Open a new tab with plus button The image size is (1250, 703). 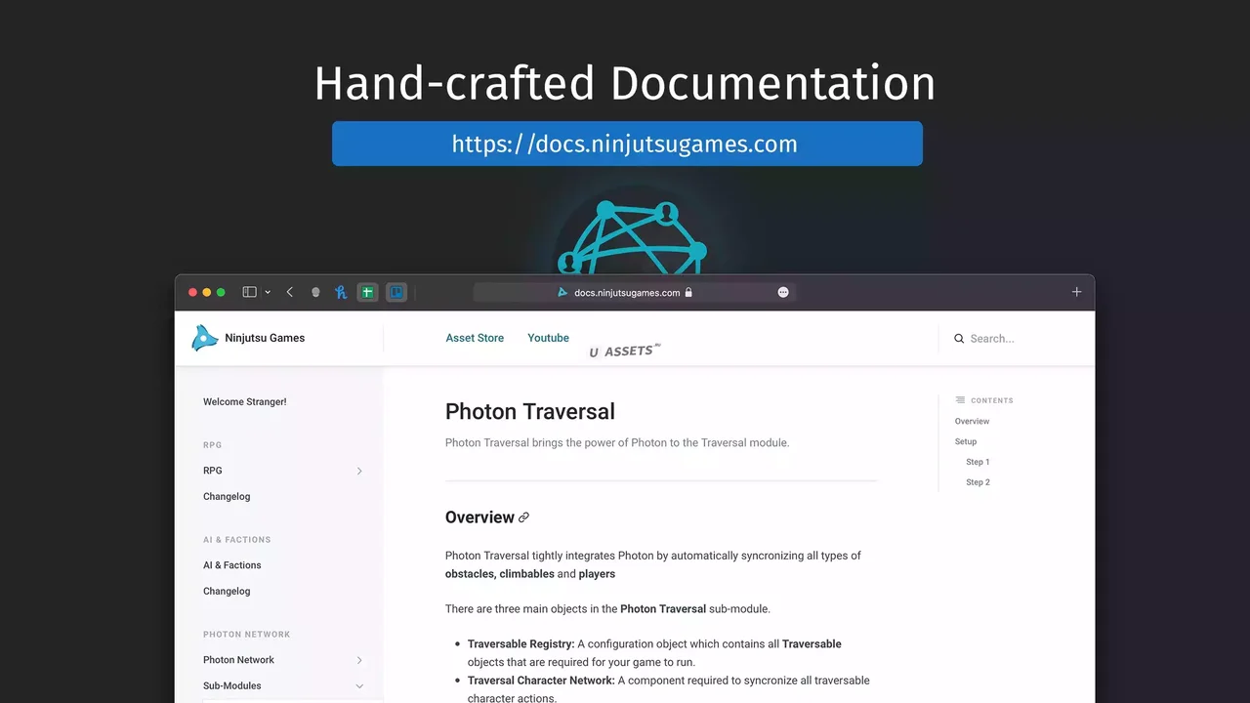[x=1077, y=292]
